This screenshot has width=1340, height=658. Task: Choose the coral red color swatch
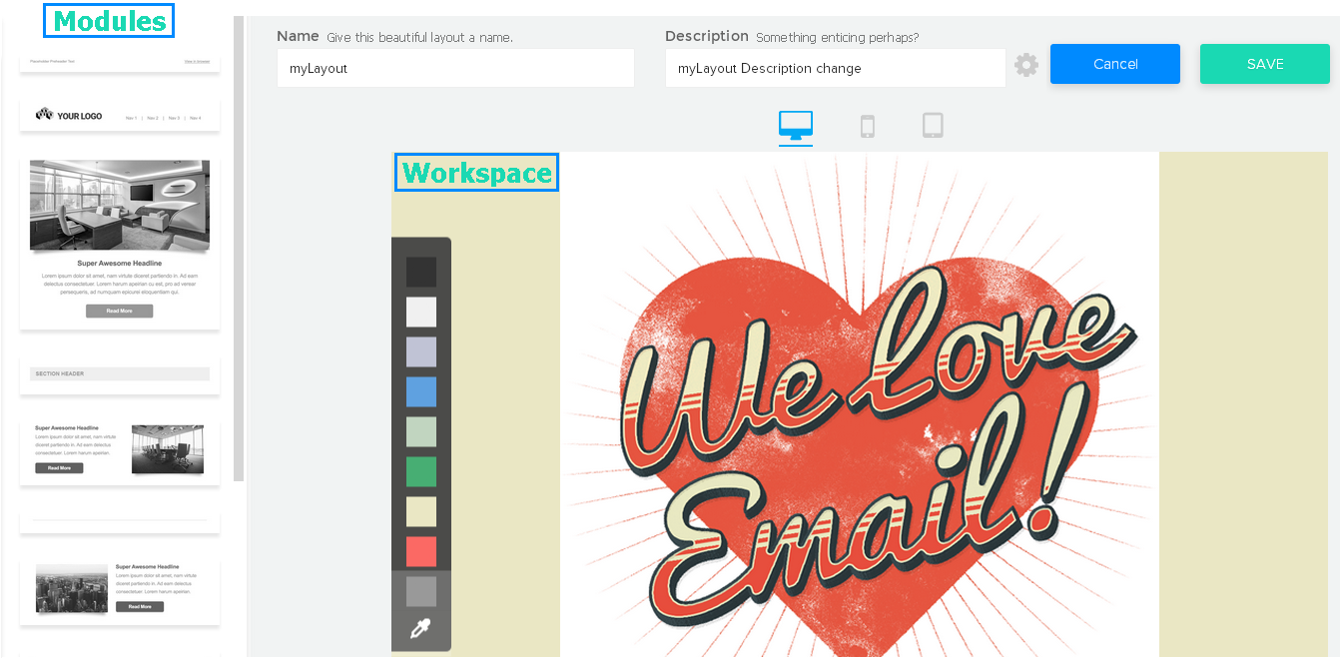(421, 551)
